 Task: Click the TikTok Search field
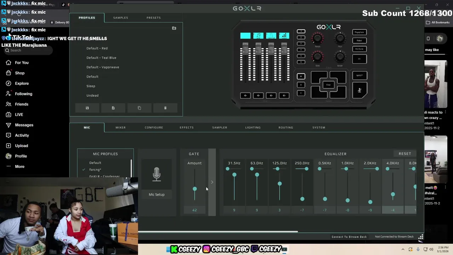(28, 50)
